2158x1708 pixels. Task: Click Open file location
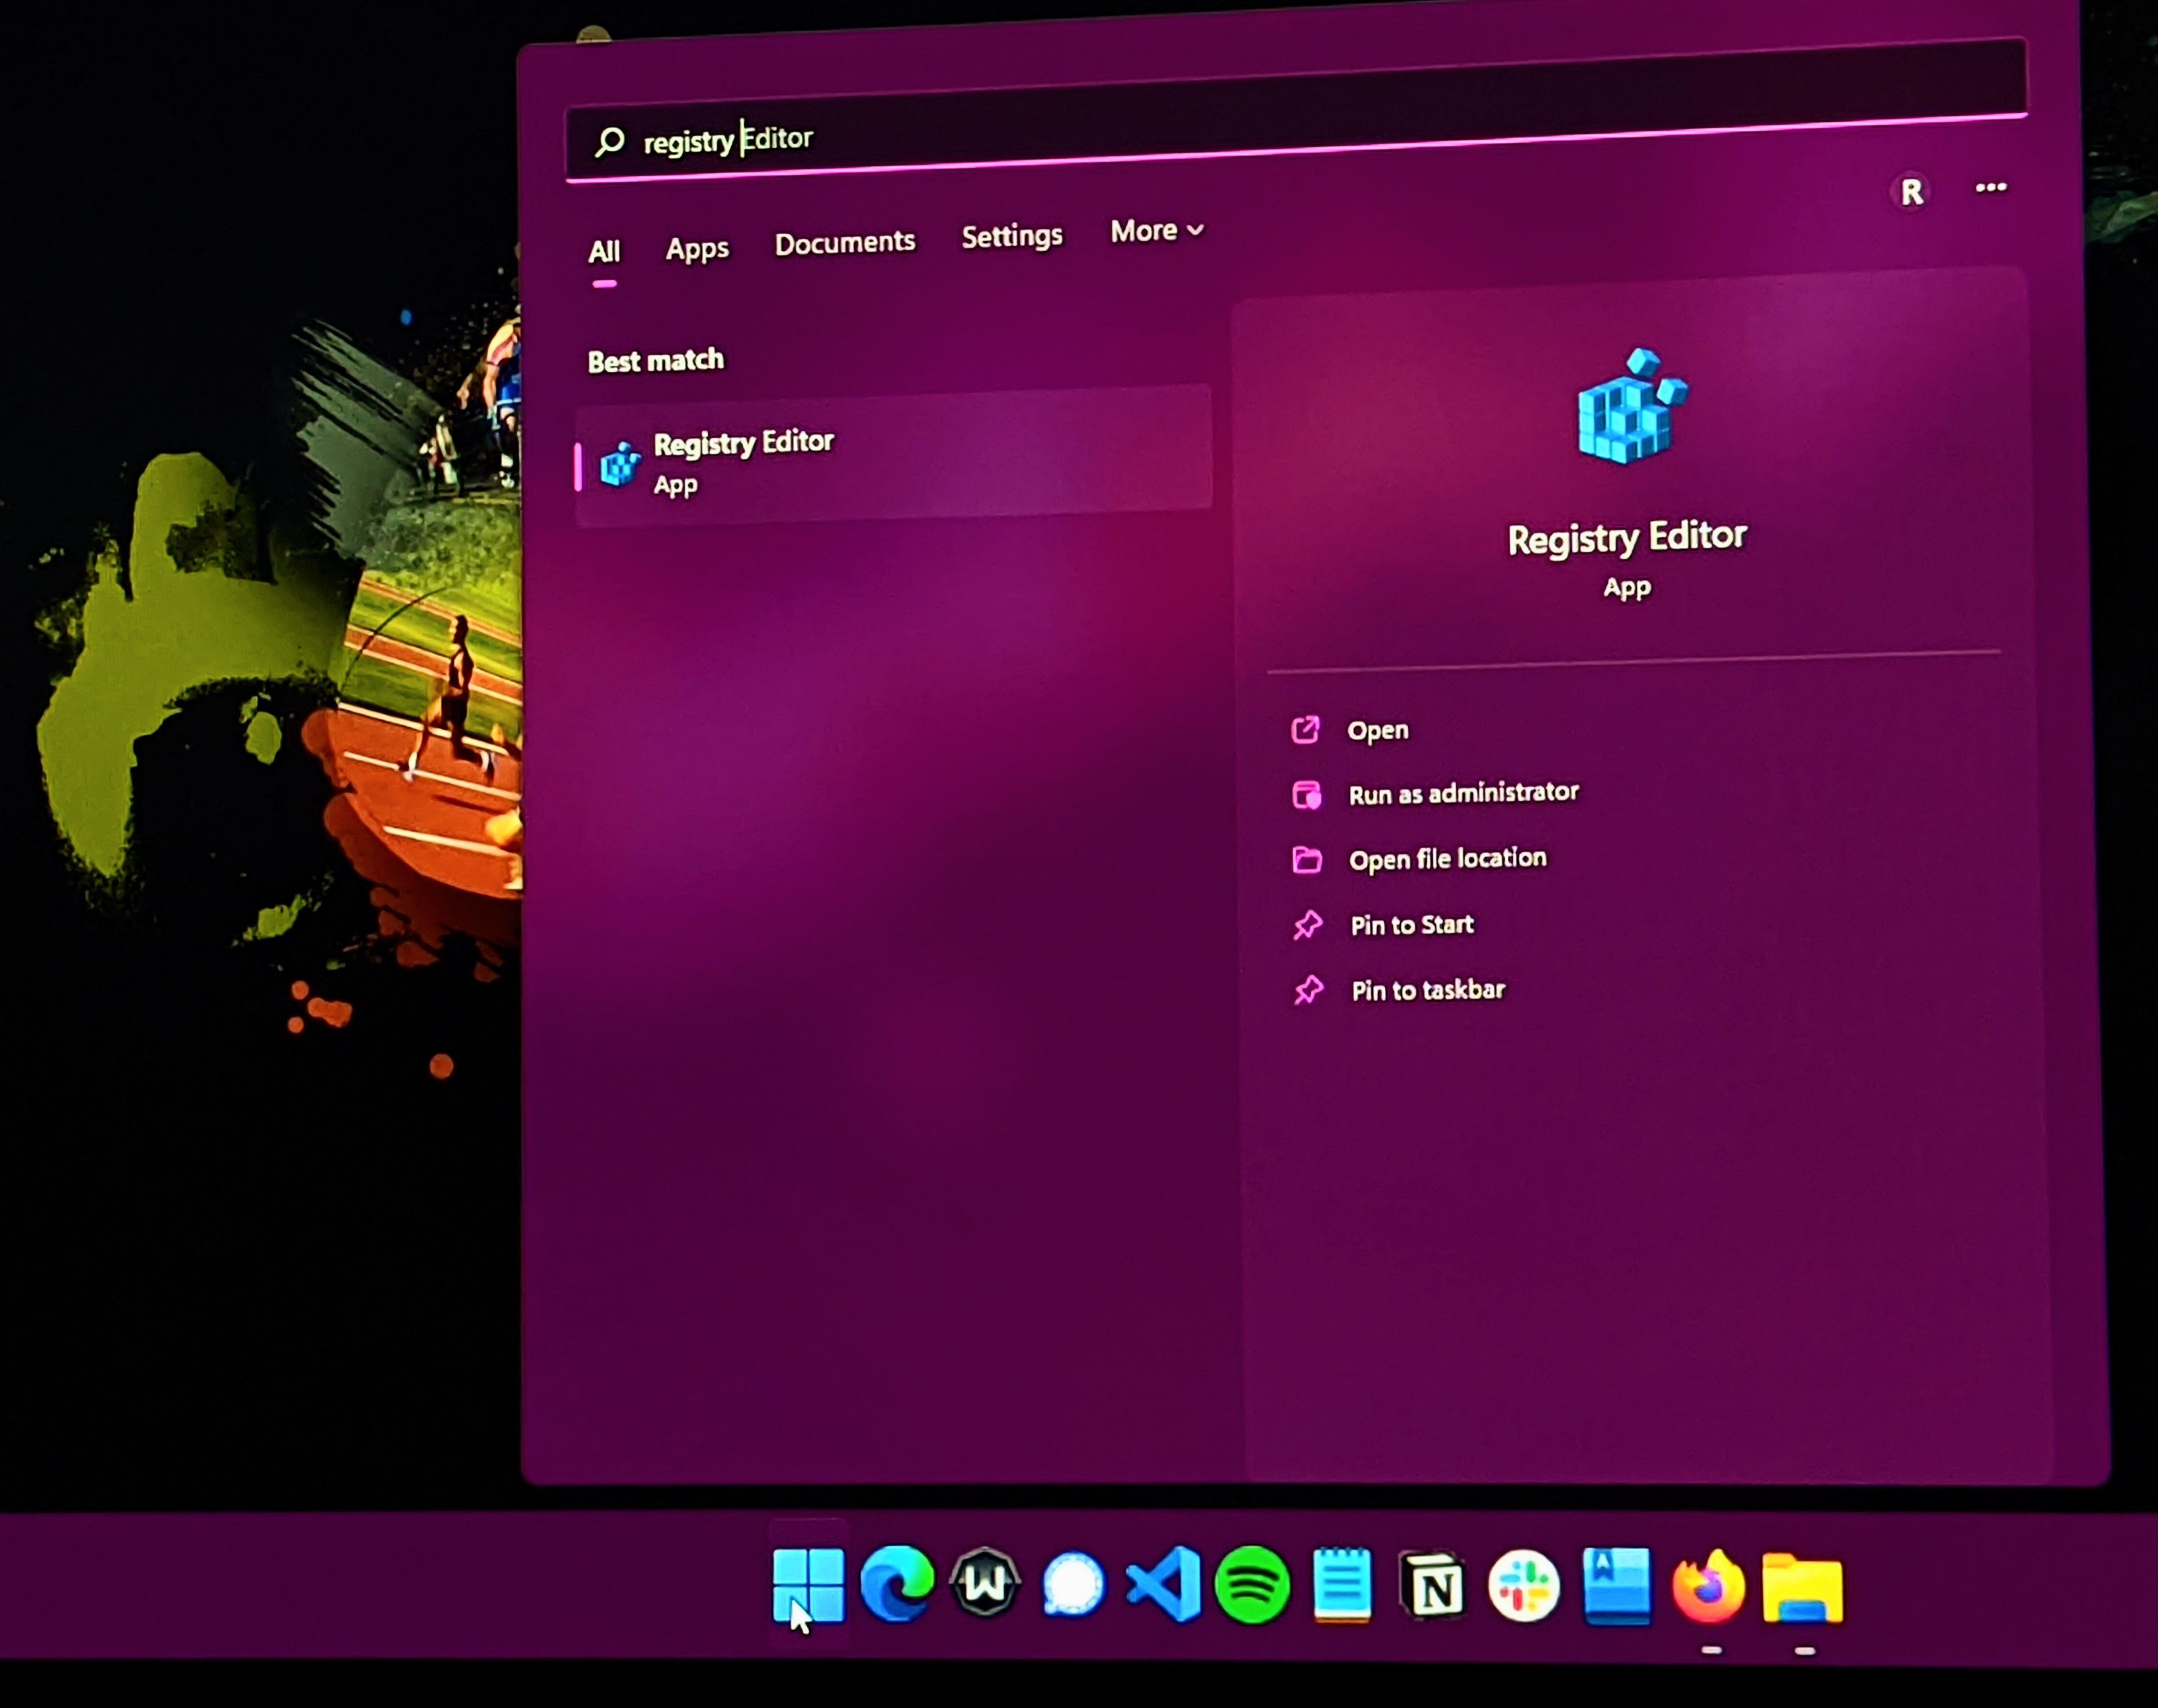tap(1446, 859)
